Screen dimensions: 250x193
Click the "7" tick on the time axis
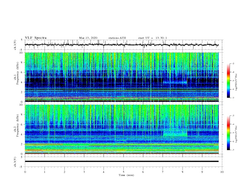tap(163, 172)
